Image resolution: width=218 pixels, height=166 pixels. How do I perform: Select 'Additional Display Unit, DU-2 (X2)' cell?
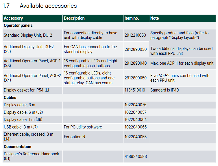29,49
